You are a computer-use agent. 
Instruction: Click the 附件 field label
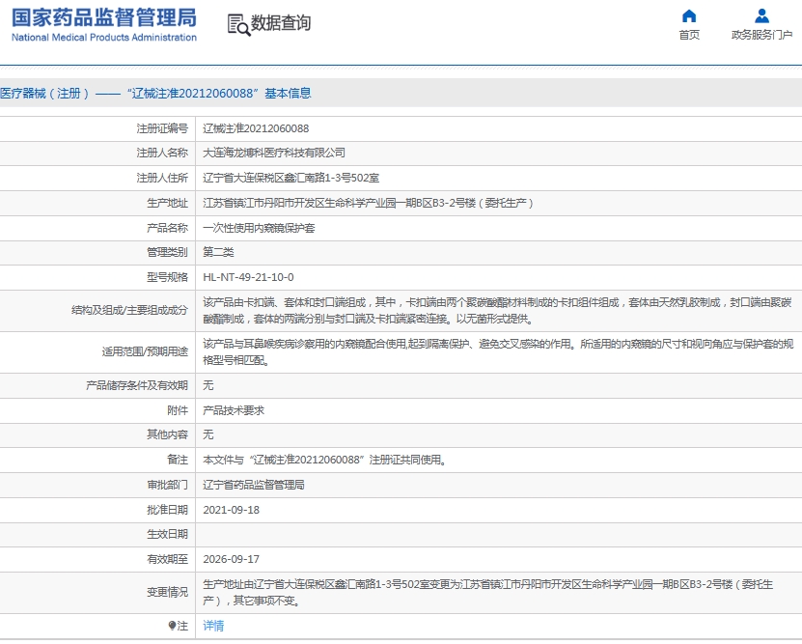pyautogui.click(x=178, y=410)
